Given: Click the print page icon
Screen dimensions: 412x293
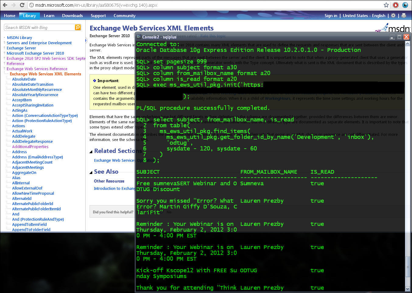Looking at the screenshot, I should (x=403, y=16).
